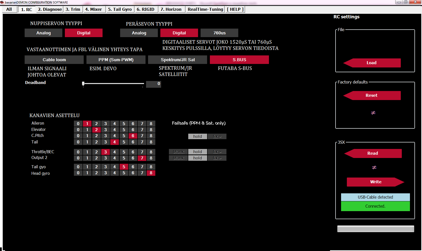
Task: Click the Deadband value field
Action: click(x=154, y=84)
